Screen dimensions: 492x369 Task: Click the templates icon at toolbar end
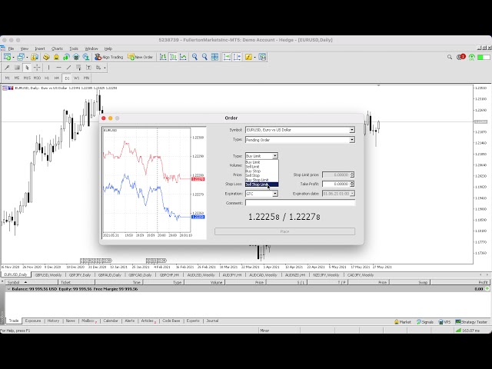coord(262,57)
